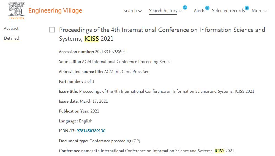Viewport: 275px width, 156px height.
Task: Expand the chevron next to More
Action: pos(266,11)
